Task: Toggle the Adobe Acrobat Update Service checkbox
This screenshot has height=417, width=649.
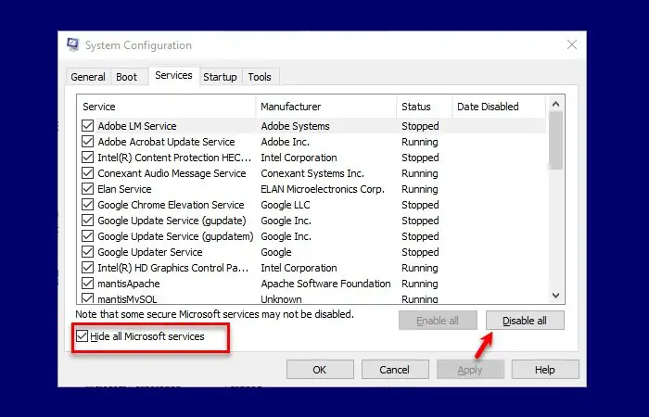Action: click(x=88, y=142)
